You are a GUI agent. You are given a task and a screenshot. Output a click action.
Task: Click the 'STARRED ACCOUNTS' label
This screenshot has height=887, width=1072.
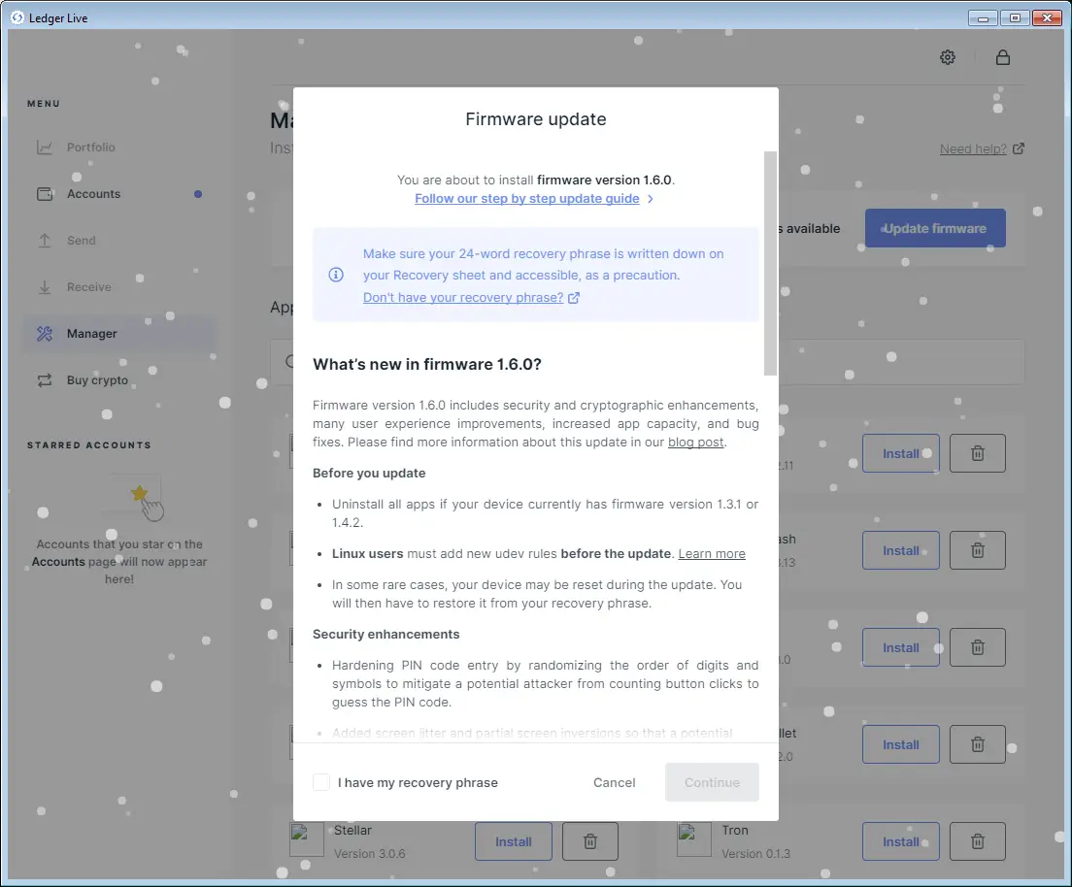click(89, 444)
